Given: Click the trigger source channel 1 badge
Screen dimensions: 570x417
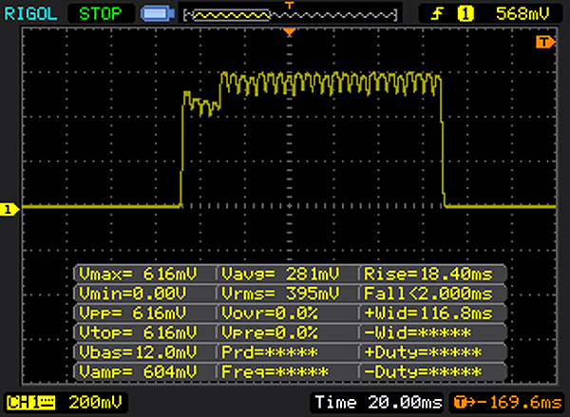Looking at the screenshot, I should pyautogui.click(x=466, y=13).
